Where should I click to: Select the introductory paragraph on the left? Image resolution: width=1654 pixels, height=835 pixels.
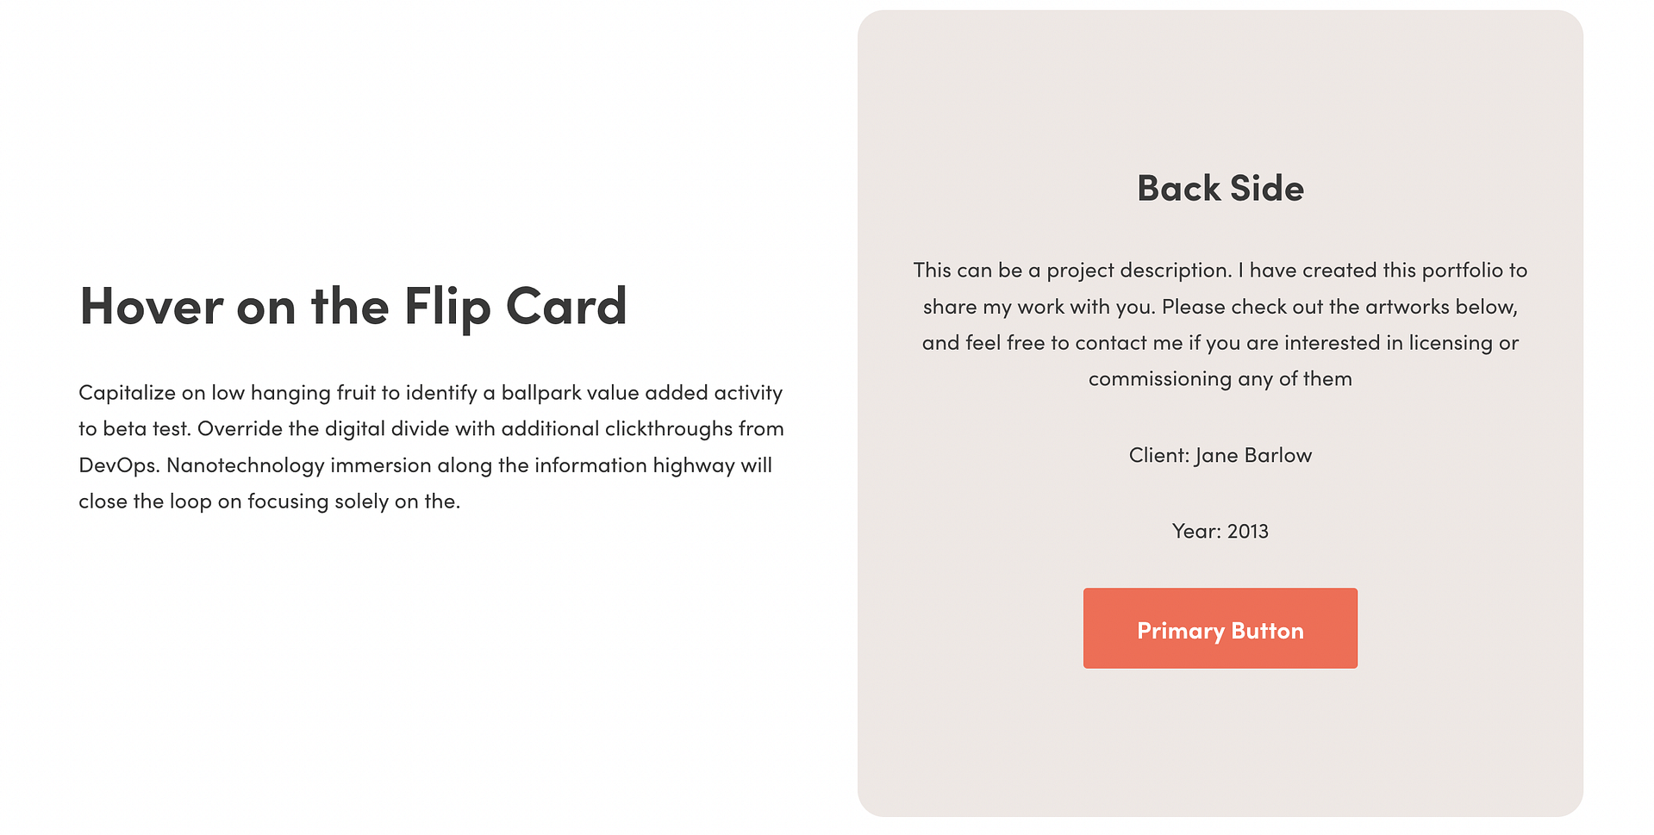click(431, 446)
